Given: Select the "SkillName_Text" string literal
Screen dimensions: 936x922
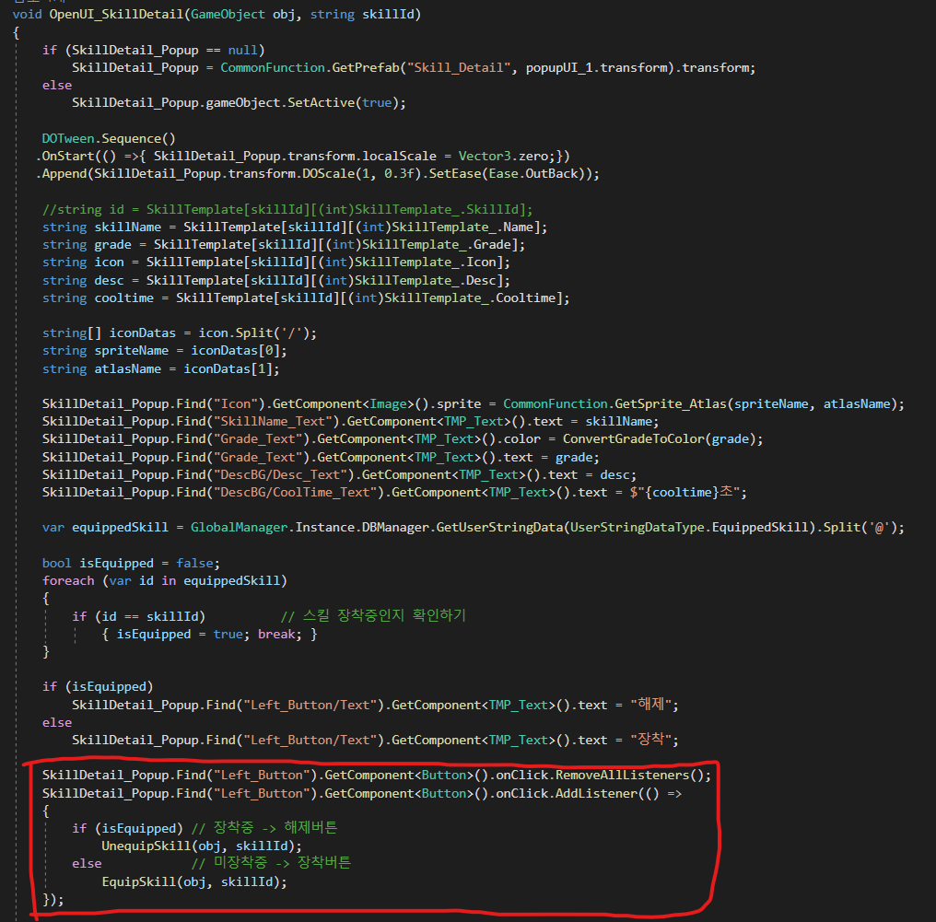Looking at the screenshot, I should coord(276,421).
